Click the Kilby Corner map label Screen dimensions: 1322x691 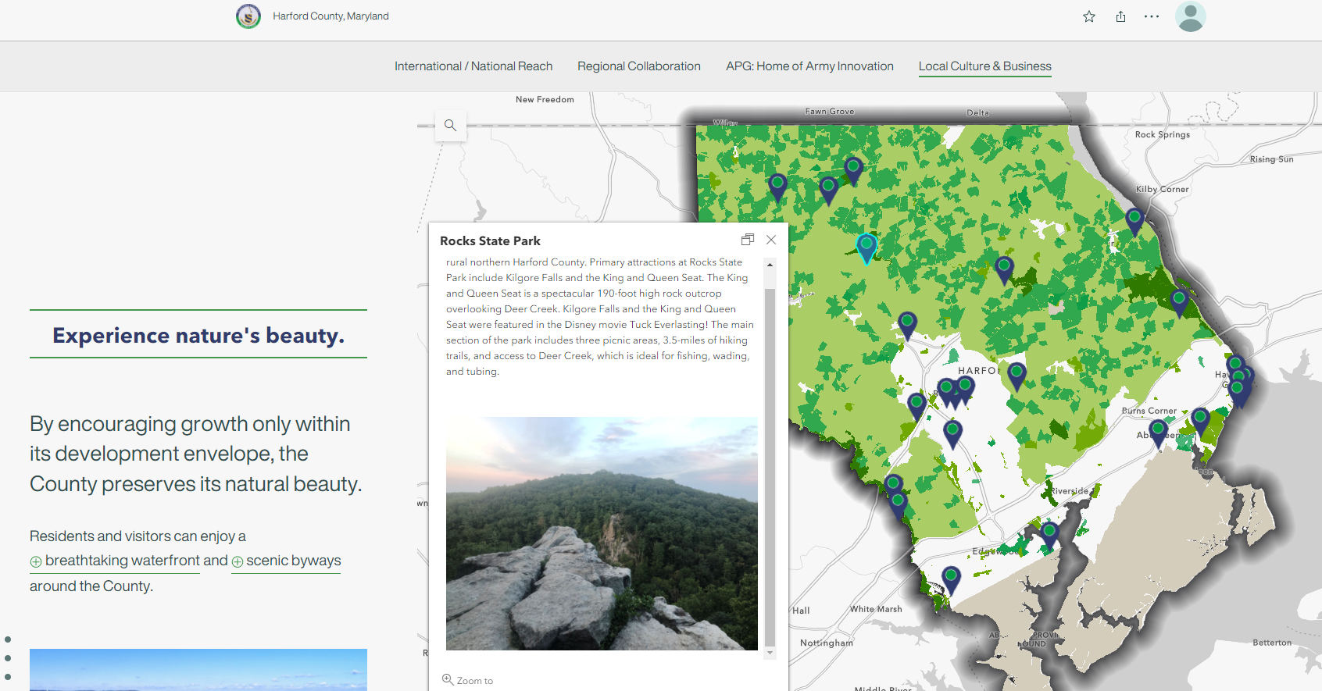pyautogui.click(x=1163, y=190)
